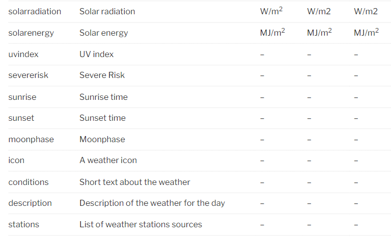391x240 pixels.
Task: Select 'List of weather stations sources' text
Action: point(141,224)
